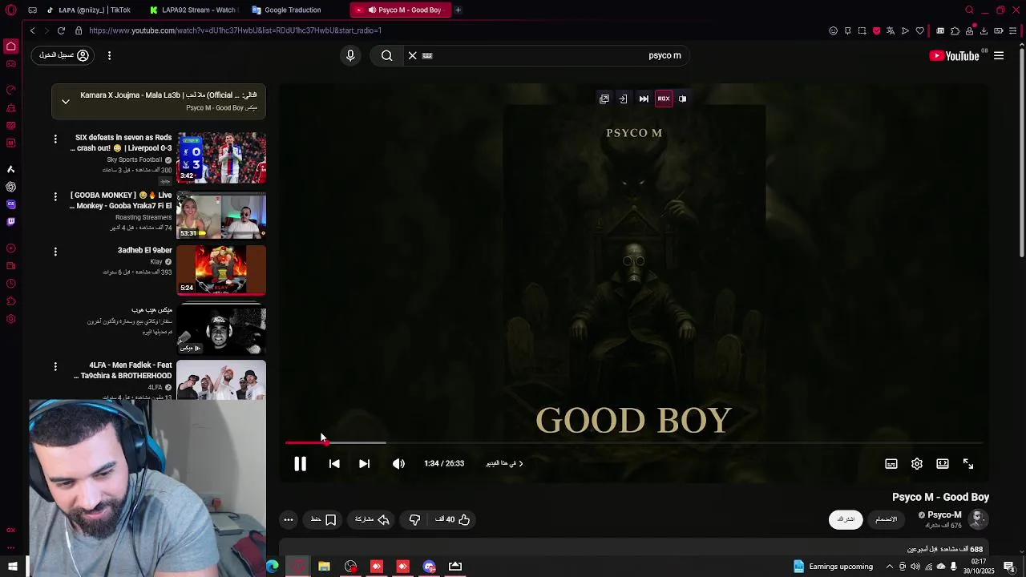The height and width of the screenshot is (577, 1026).
Task: Open the hip hop mix playlist thumbnail
Action: coord(221,330)
